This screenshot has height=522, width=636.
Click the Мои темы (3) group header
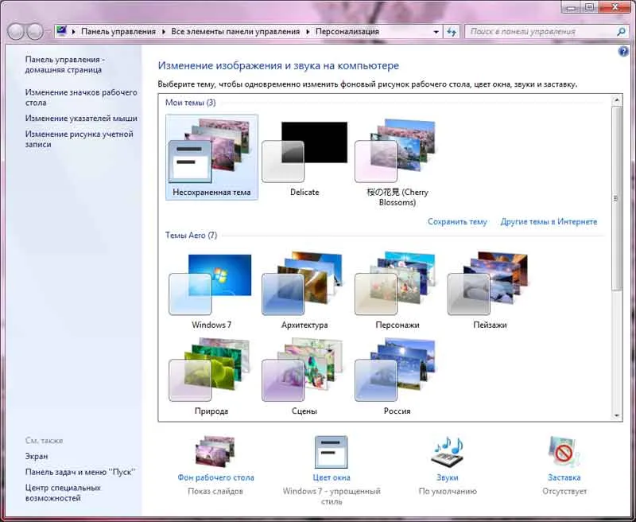coord(191,103)
